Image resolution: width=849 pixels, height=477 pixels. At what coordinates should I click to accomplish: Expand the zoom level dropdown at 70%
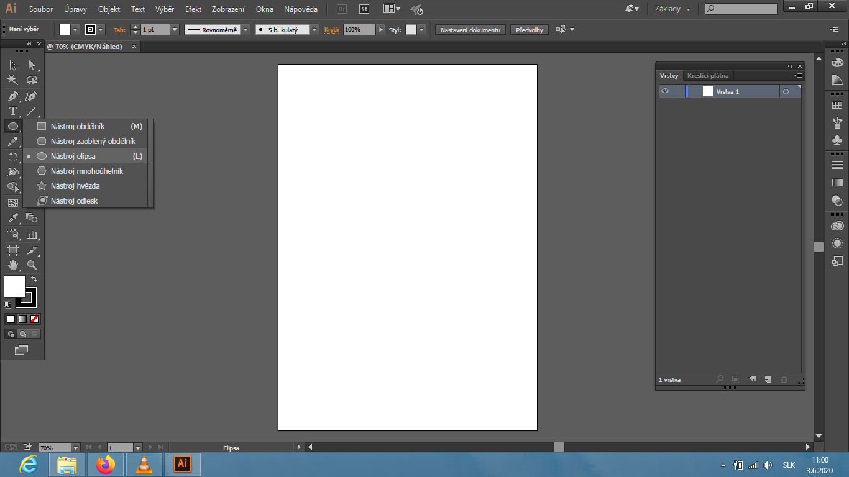click(76, 447)
